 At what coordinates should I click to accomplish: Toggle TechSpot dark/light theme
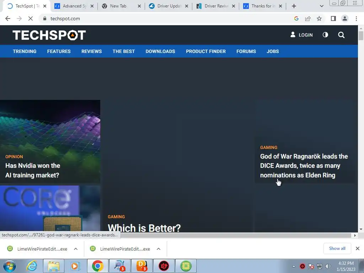click(x=326, y=35)
